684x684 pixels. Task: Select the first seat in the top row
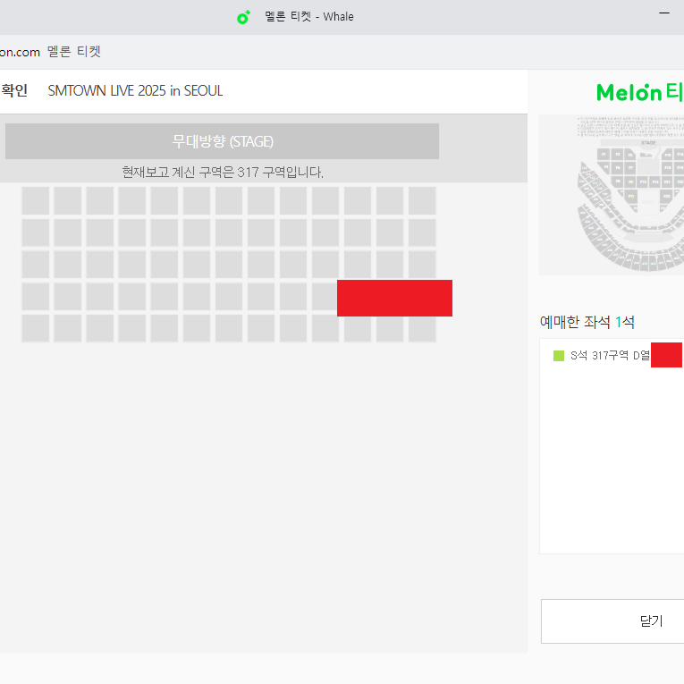click(36, 200)
